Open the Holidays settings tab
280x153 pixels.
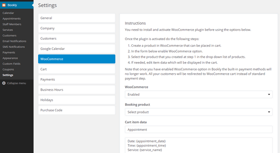77,100
